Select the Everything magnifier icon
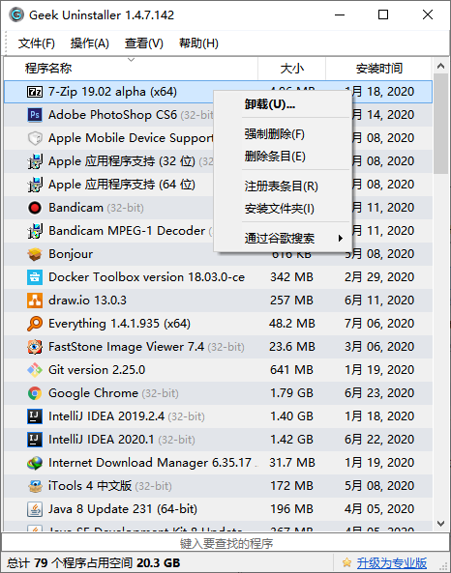 (35, 324)
